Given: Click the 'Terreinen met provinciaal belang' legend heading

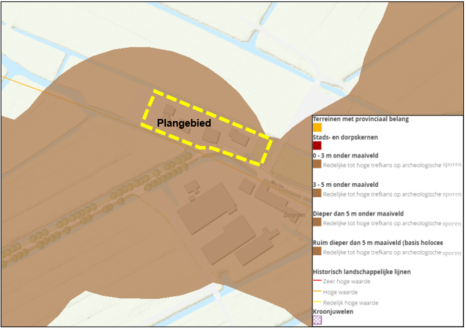Looking at the screenshot, I should 361,119.
